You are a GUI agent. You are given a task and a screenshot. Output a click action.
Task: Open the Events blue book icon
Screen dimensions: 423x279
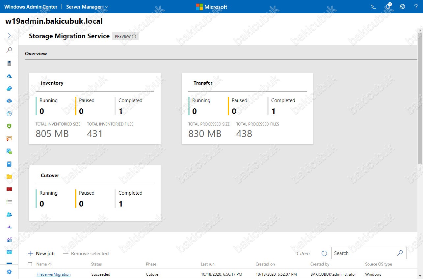[x=9, y=164]
